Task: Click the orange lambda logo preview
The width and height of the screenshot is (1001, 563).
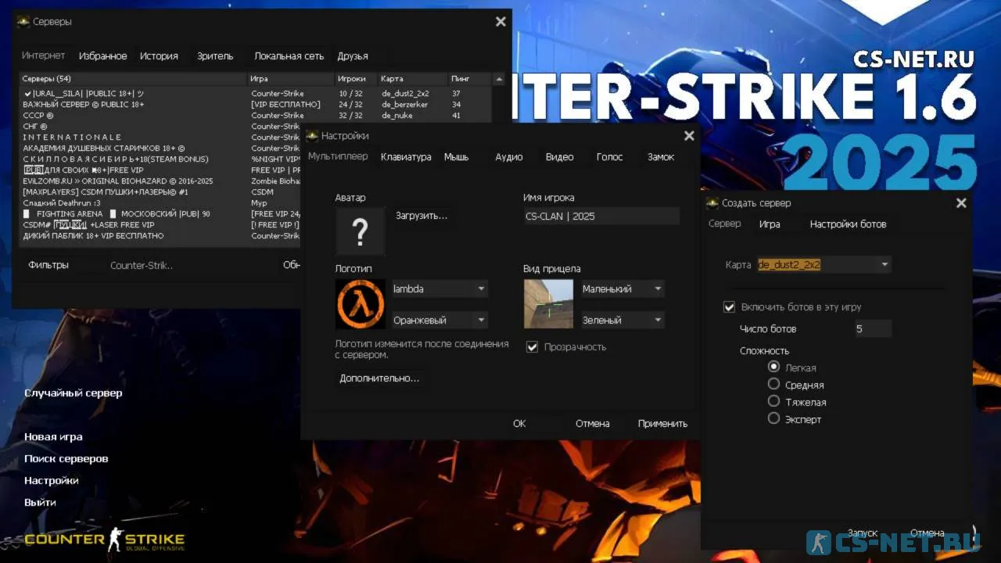Action: click(360, 303)
